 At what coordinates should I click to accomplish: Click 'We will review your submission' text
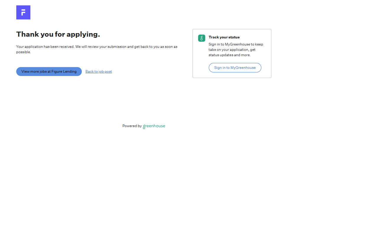[x=101, y=47]
